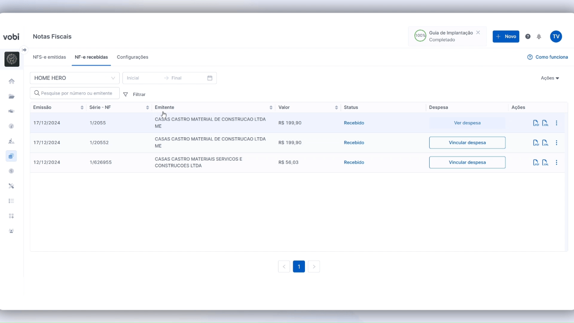Click the sidebar dollar coin icon
Screen dimensions: 574x323
pyautogui.click(x=12, y=171)
